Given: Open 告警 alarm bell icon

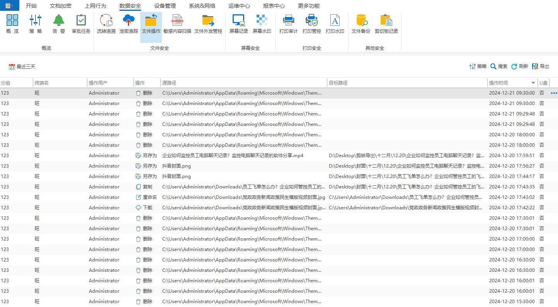Looking at the screenshot, I should (x=59, y=24).
